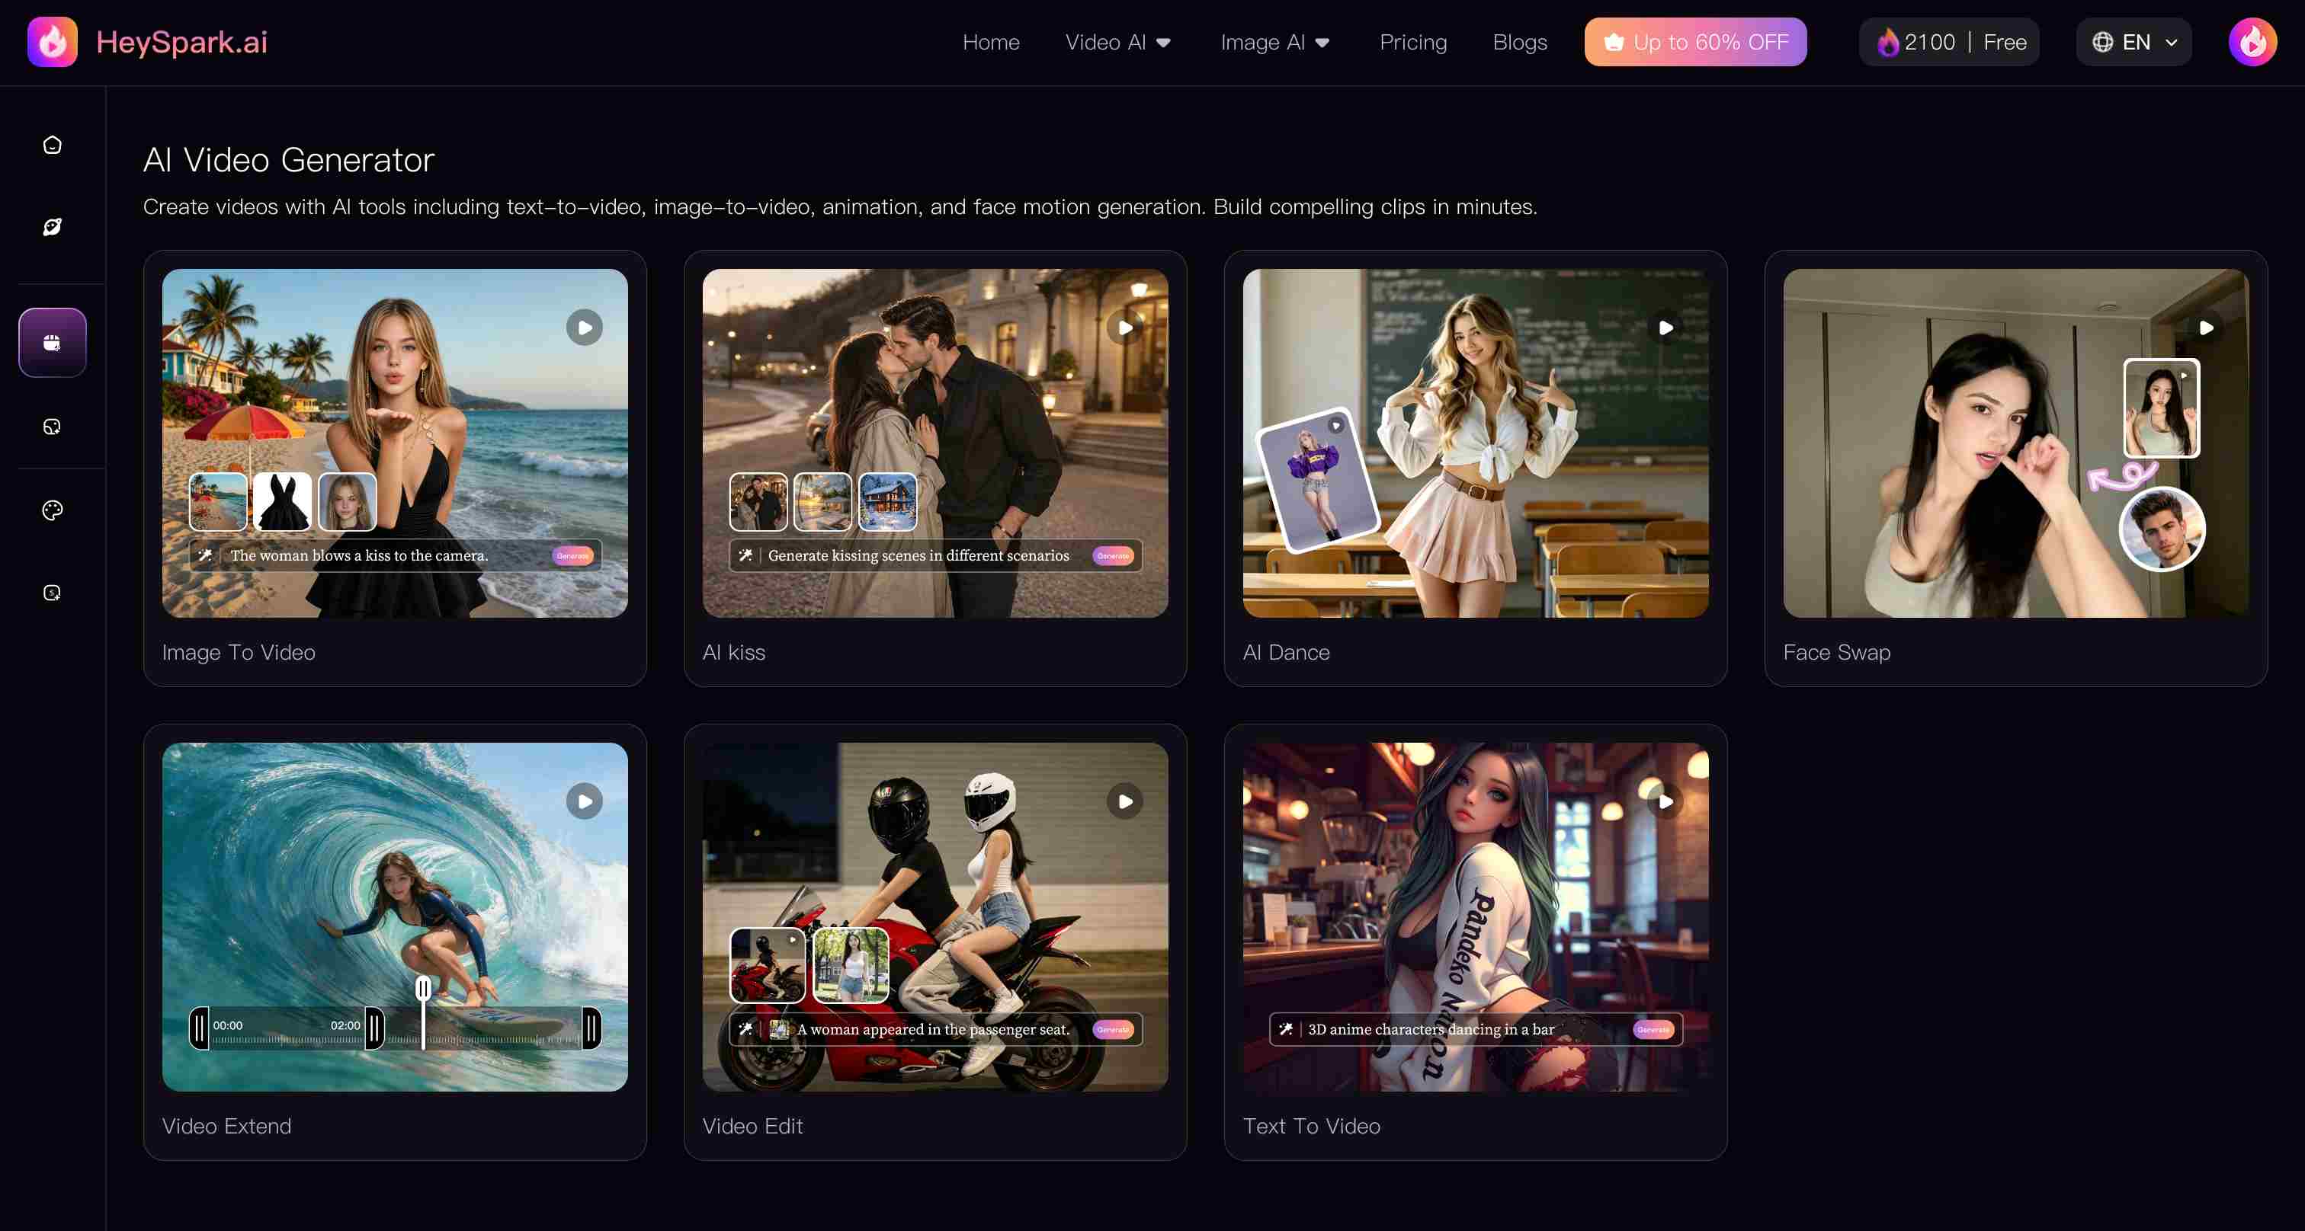The image size is (2305, 1231).
Task: Go to the Pricing page
Action: click(1413, 42)
